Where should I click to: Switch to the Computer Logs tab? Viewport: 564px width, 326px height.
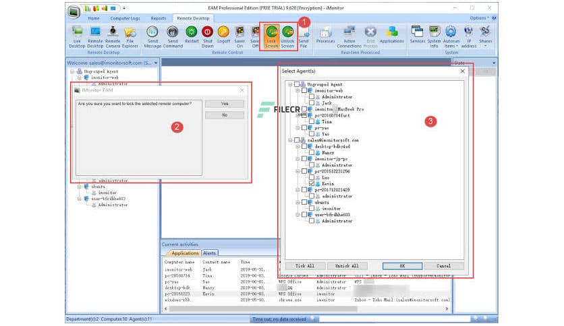tap(125, 18)
